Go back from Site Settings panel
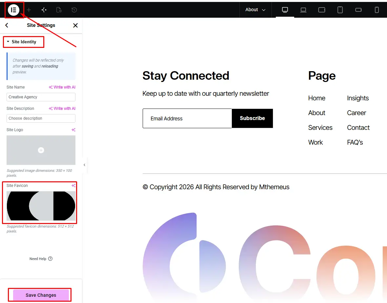 7,25
